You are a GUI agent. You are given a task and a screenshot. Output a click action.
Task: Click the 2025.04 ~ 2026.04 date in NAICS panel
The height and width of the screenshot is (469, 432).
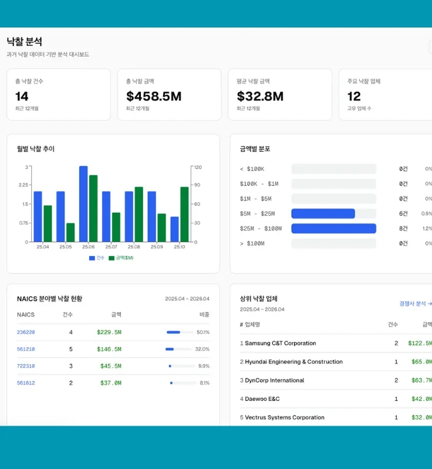tap(187, 299)
